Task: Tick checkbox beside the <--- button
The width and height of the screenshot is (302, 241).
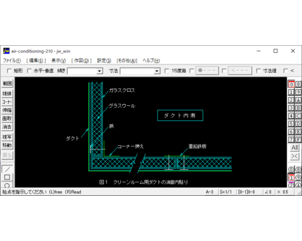Action: coord(224,70)
